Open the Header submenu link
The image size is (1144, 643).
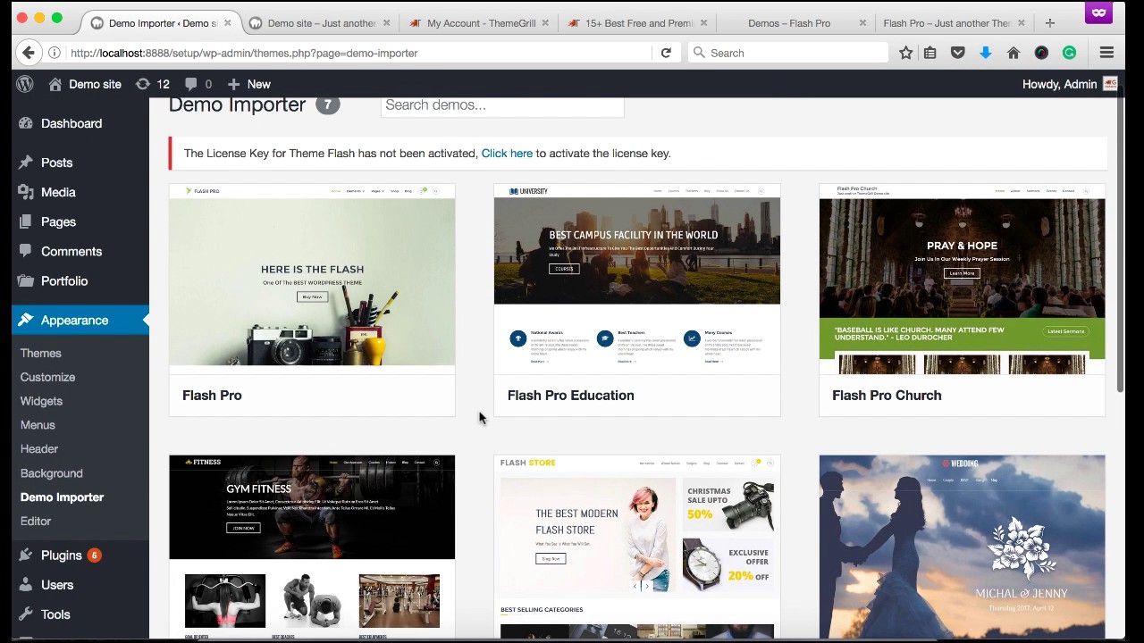(x=39, y=449)
